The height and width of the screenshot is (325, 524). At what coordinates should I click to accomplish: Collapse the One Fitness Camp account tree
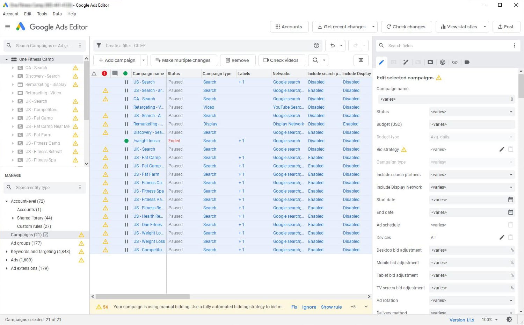[x=7, y=59]
